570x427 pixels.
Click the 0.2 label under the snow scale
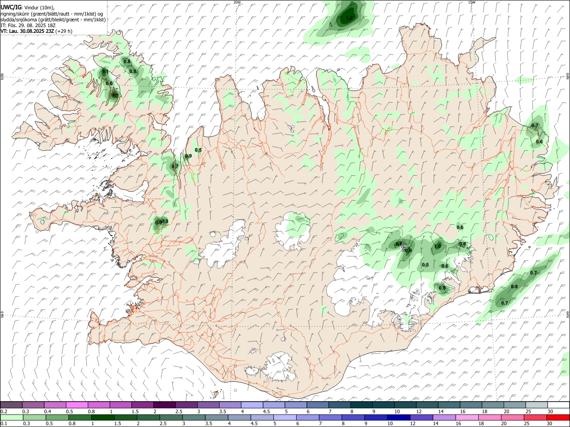[x=4, y=411]
